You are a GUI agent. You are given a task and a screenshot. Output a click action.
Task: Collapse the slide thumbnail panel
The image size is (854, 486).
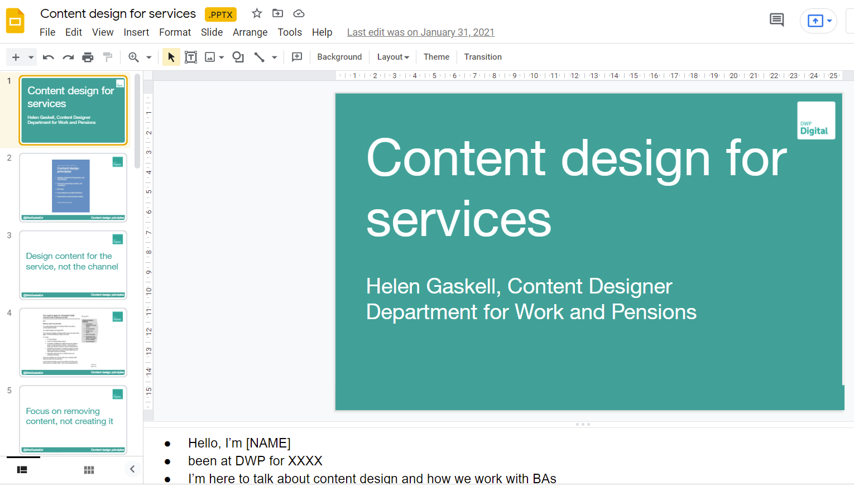pos(132,469)
